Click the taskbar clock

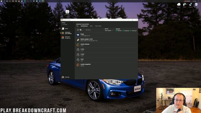194,1
